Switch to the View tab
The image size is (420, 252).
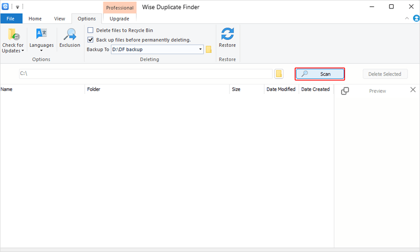pyautogui.click(x=59, y=18)
